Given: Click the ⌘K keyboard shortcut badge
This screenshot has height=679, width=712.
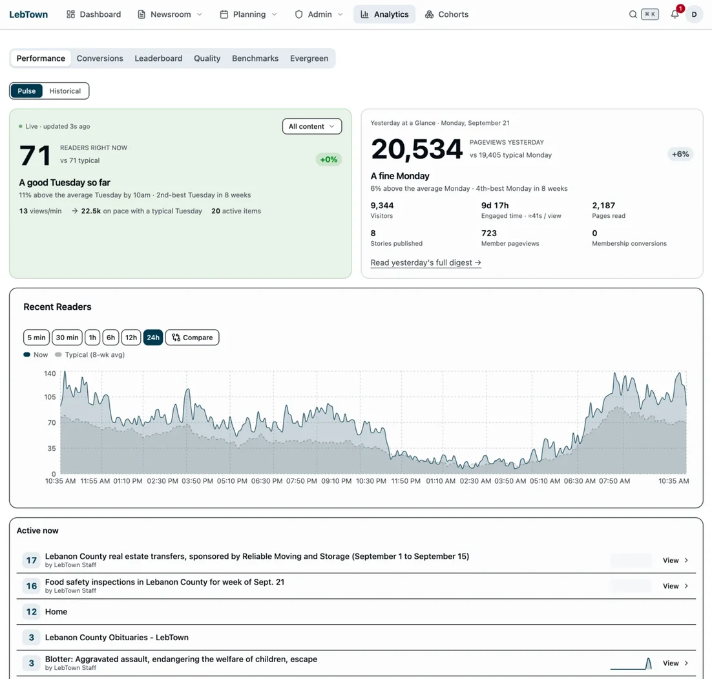Looking at the screenshot, I should (650, 14).
